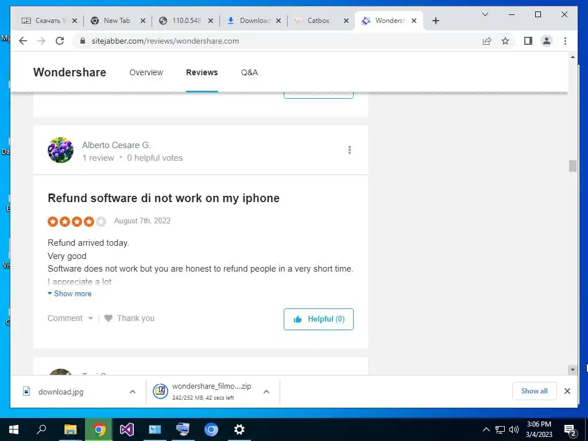Close the Download tab
588x441 pixels.
pos(278,21)
